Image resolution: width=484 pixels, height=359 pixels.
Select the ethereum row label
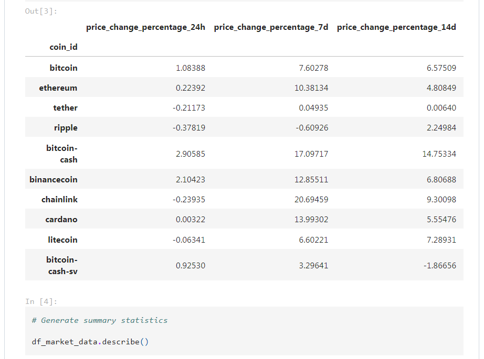pyautogui.click(x=58, y=88)
